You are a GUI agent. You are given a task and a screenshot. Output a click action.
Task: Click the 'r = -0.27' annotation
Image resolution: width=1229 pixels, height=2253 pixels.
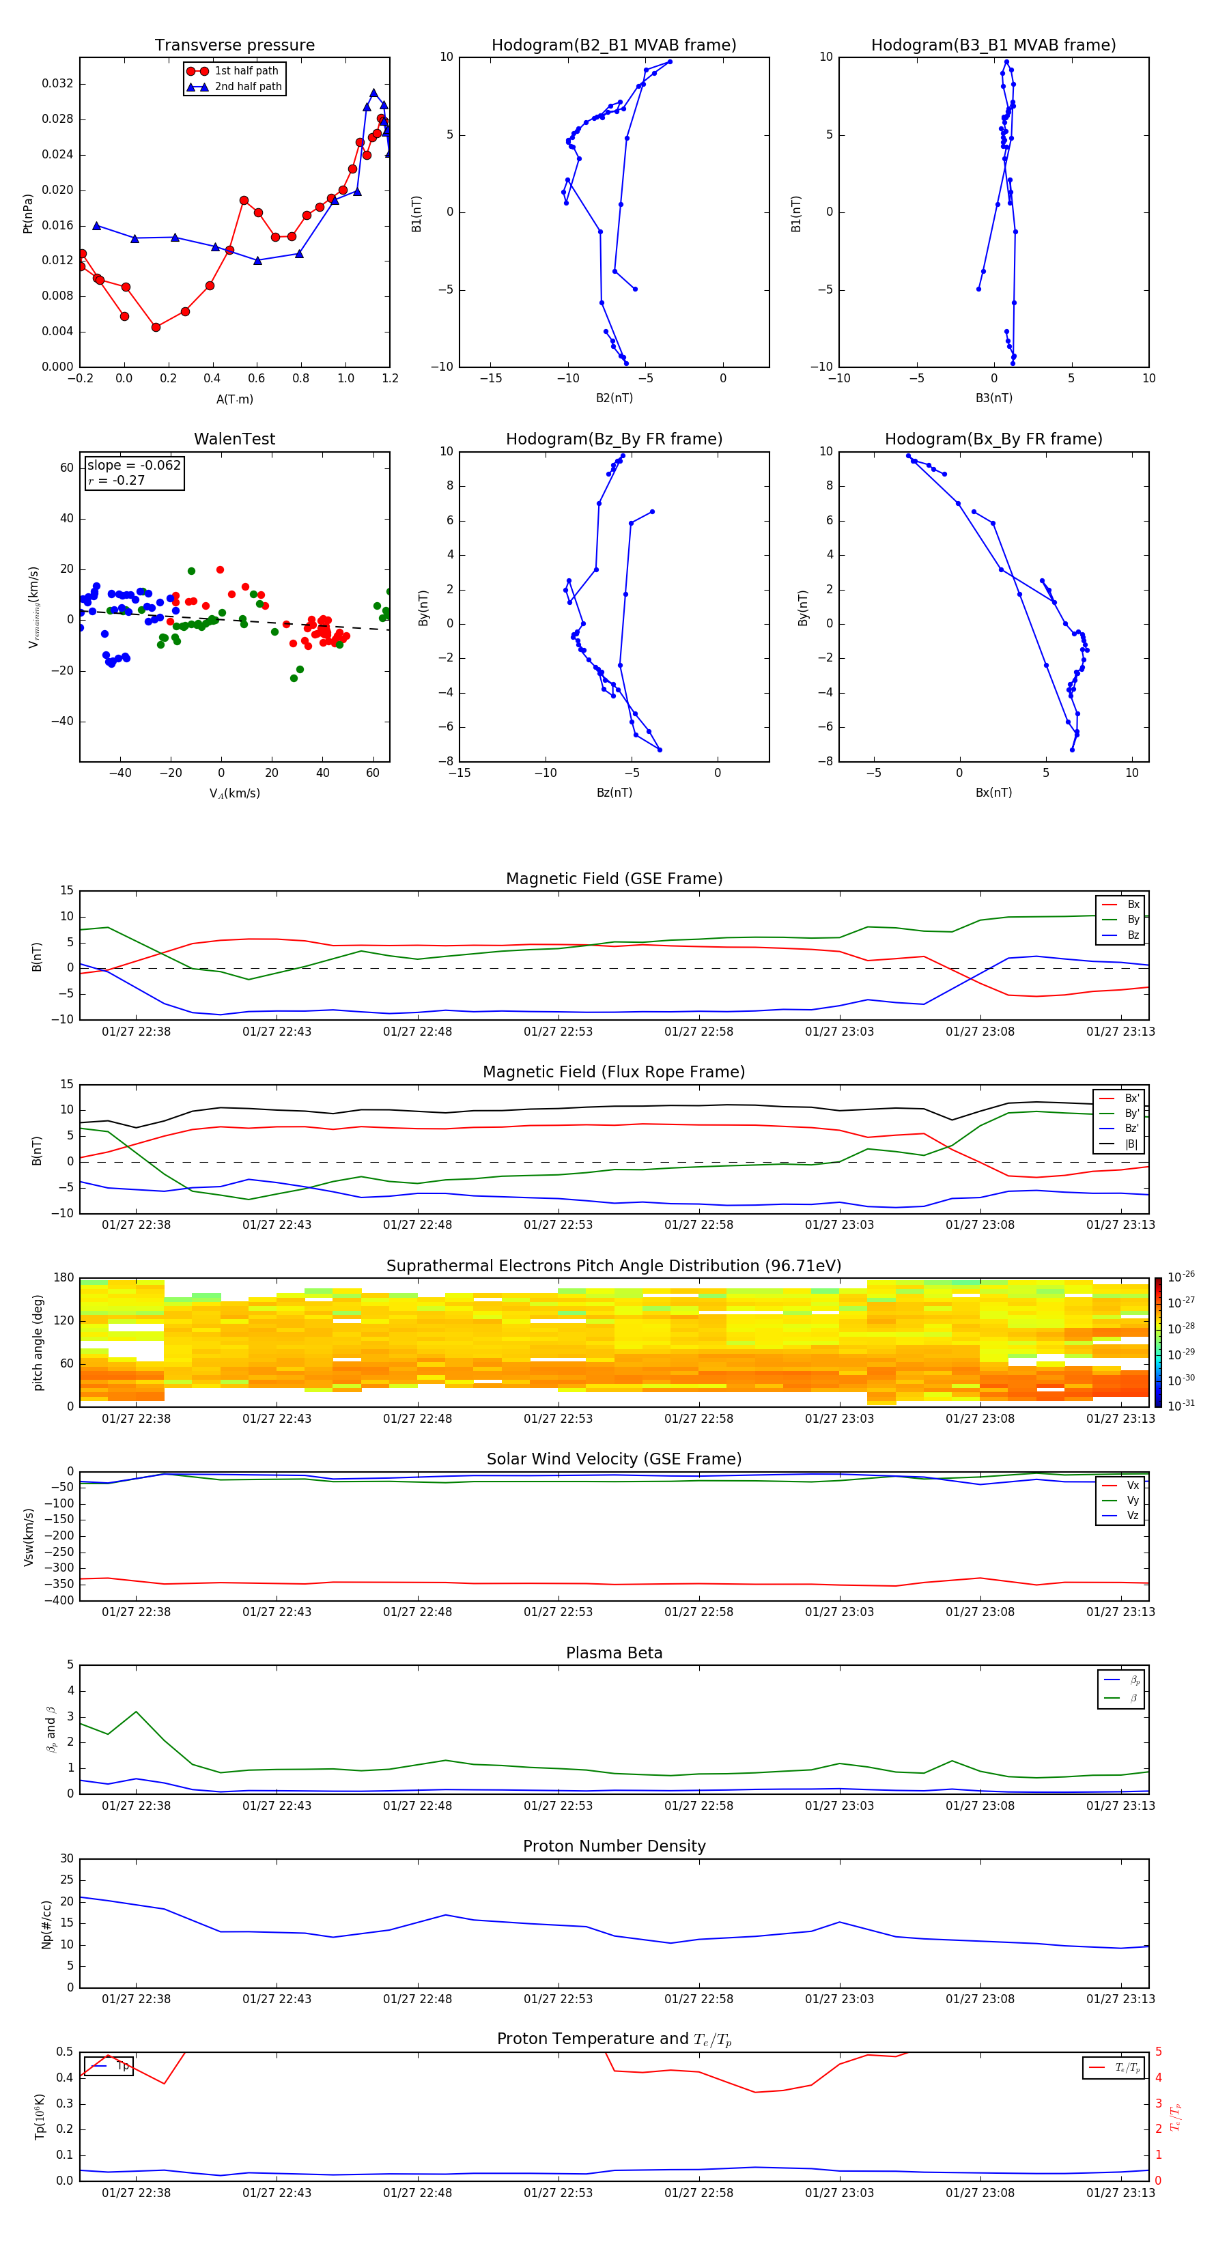116,480
